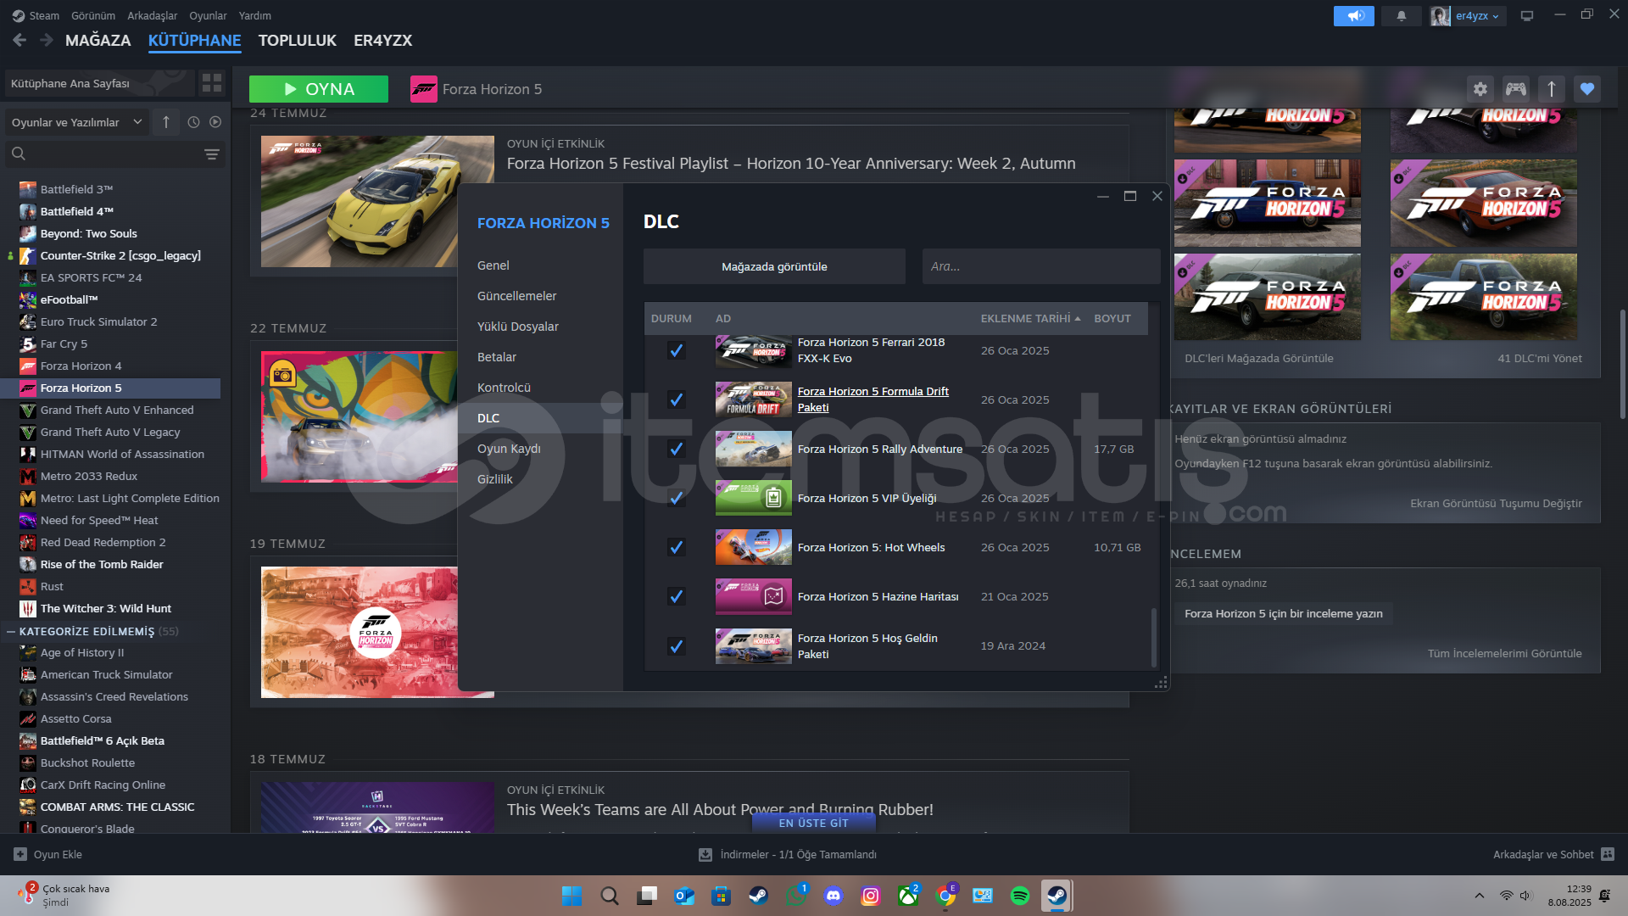The width and height of the screenshot is (1628, 916).
Task: Open Oyunlar ve Yazılımlar dropdown
Action: click(x=76, y=122)
